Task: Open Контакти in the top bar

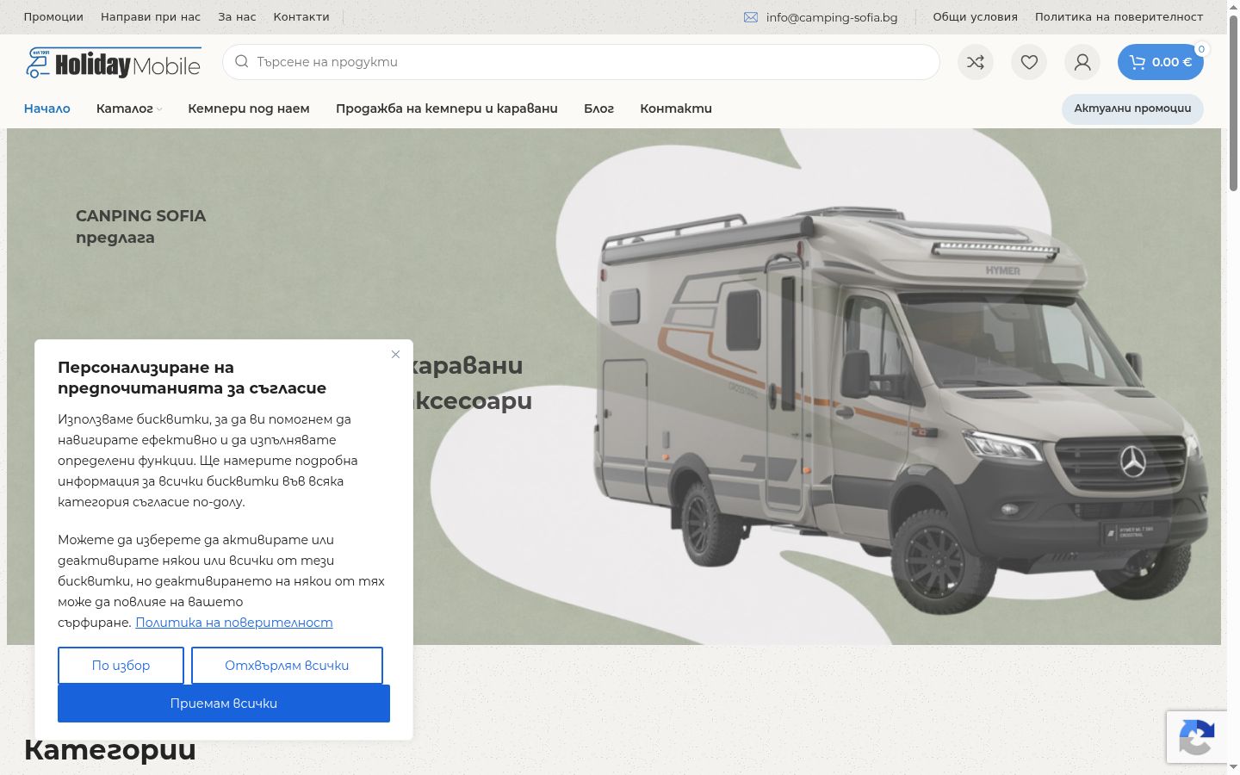Action: (301, 17)
